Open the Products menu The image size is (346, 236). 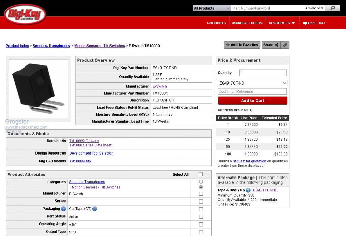(216, 23)
